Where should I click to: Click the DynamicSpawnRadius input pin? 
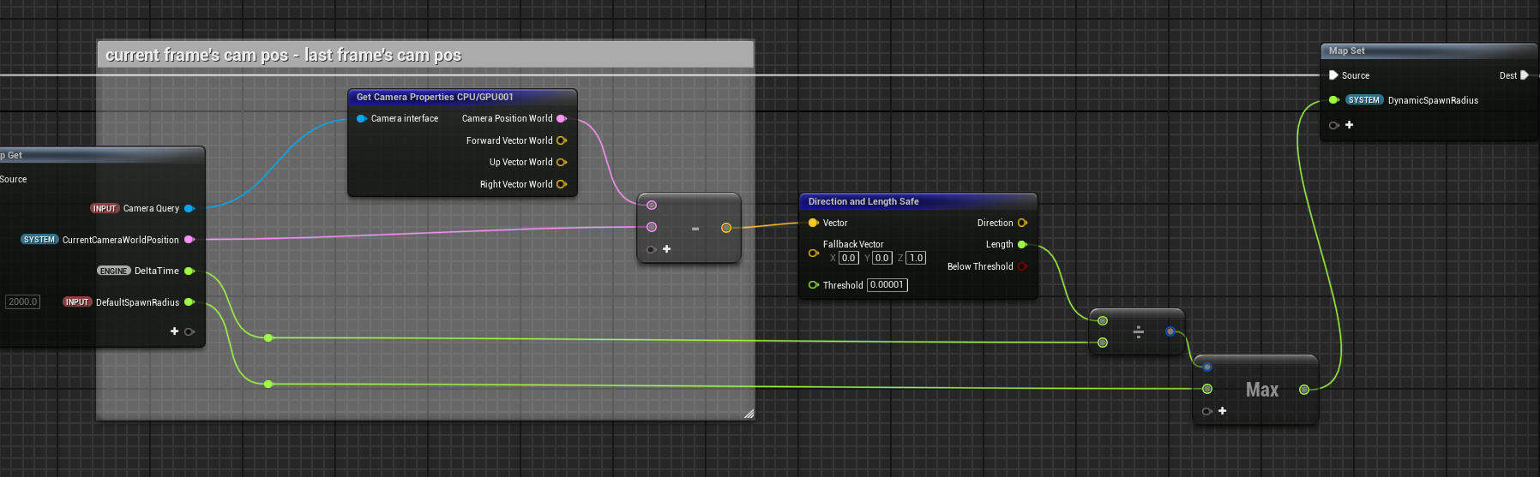coord(1333,100)
